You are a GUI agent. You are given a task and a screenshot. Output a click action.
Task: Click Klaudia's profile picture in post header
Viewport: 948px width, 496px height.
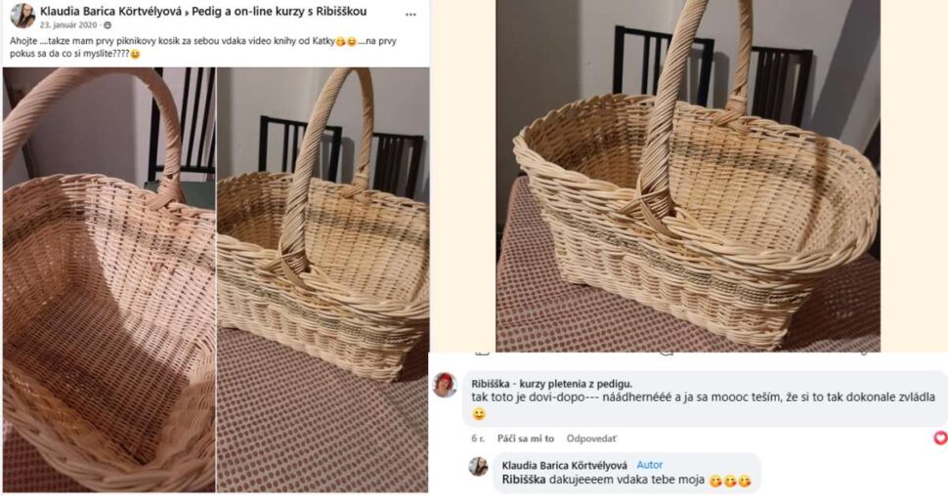(22, 16)
